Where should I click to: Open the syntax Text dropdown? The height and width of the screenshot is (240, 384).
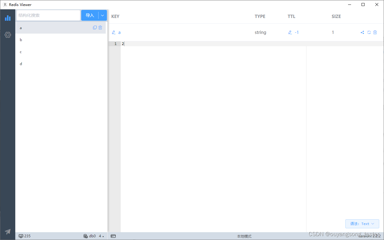click(x=362, y=224)
